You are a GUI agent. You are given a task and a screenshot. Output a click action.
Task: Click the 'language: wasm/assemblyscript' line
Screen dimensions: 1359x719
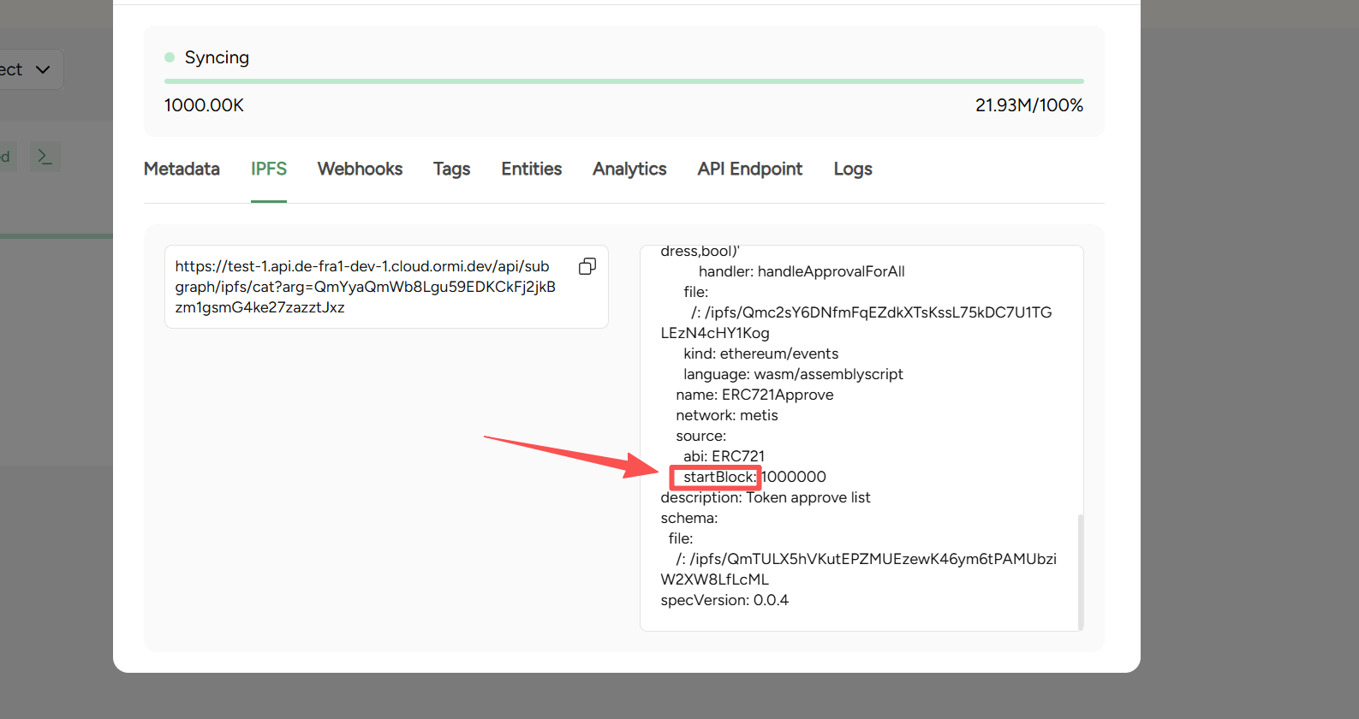pos(793,374)
